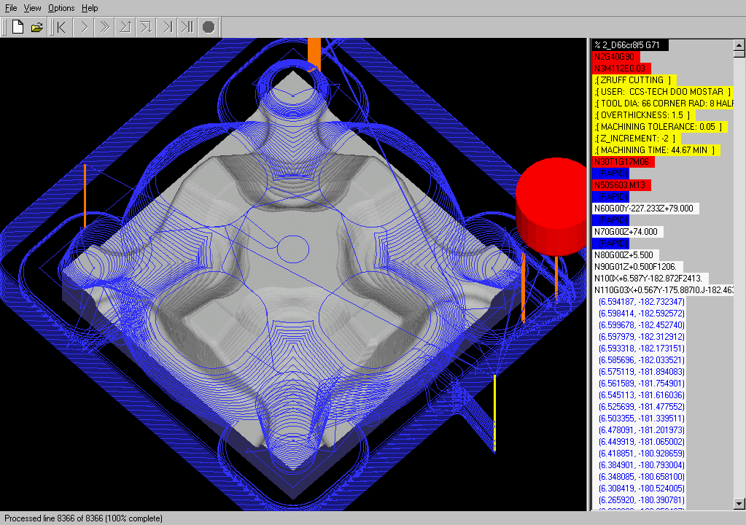746x525 pixels.
Task: Click the fast forward double-arrow button
Action: (x=104, y=28)
